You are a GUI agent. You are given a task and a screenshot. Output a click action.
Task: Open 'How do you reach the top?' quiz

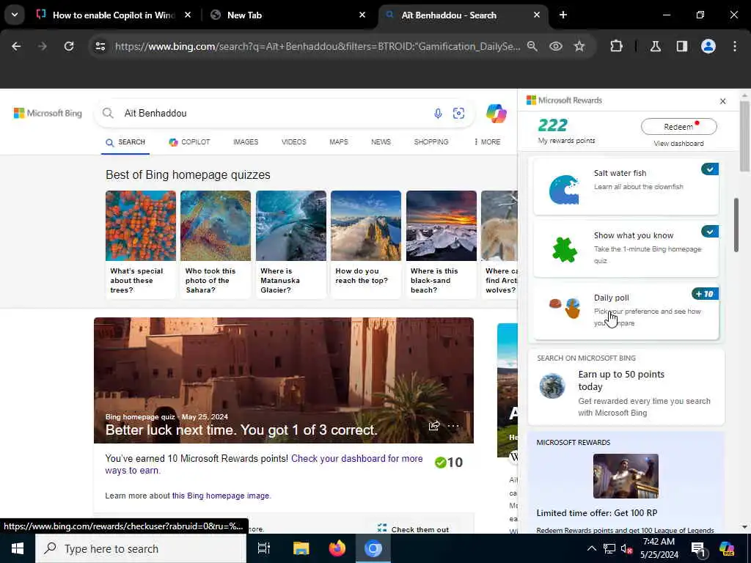(x=366, y=244)
